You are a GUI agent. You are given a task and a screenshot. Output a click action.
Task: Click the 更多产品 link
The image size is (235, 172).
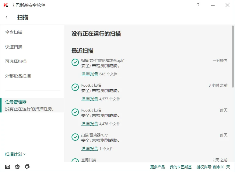pyautogui.click(x=157, y=167)
